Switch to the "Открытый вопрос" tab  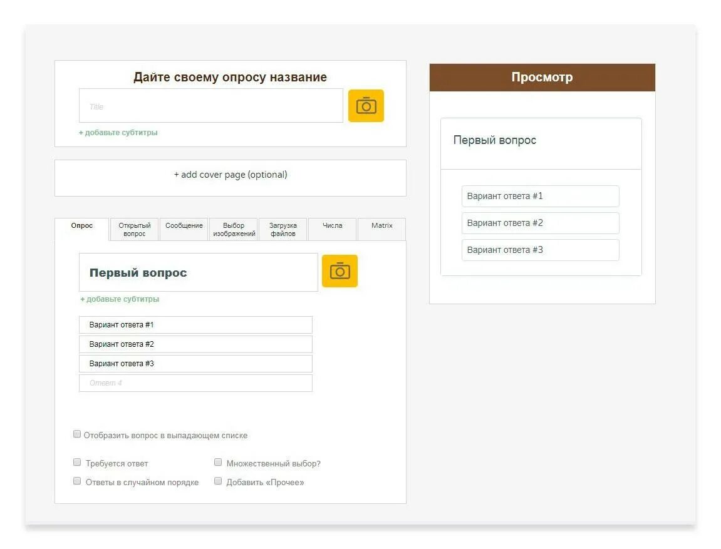click(134, 229)
